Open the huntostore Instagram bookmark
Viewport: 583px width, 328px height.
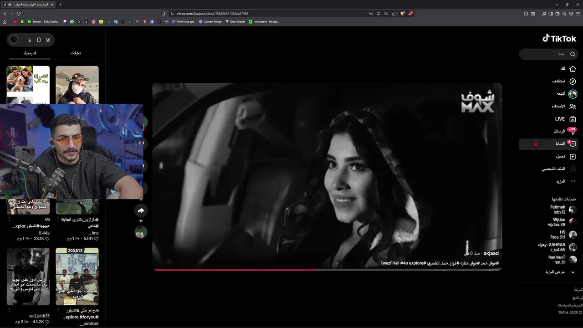click(264, 21)
